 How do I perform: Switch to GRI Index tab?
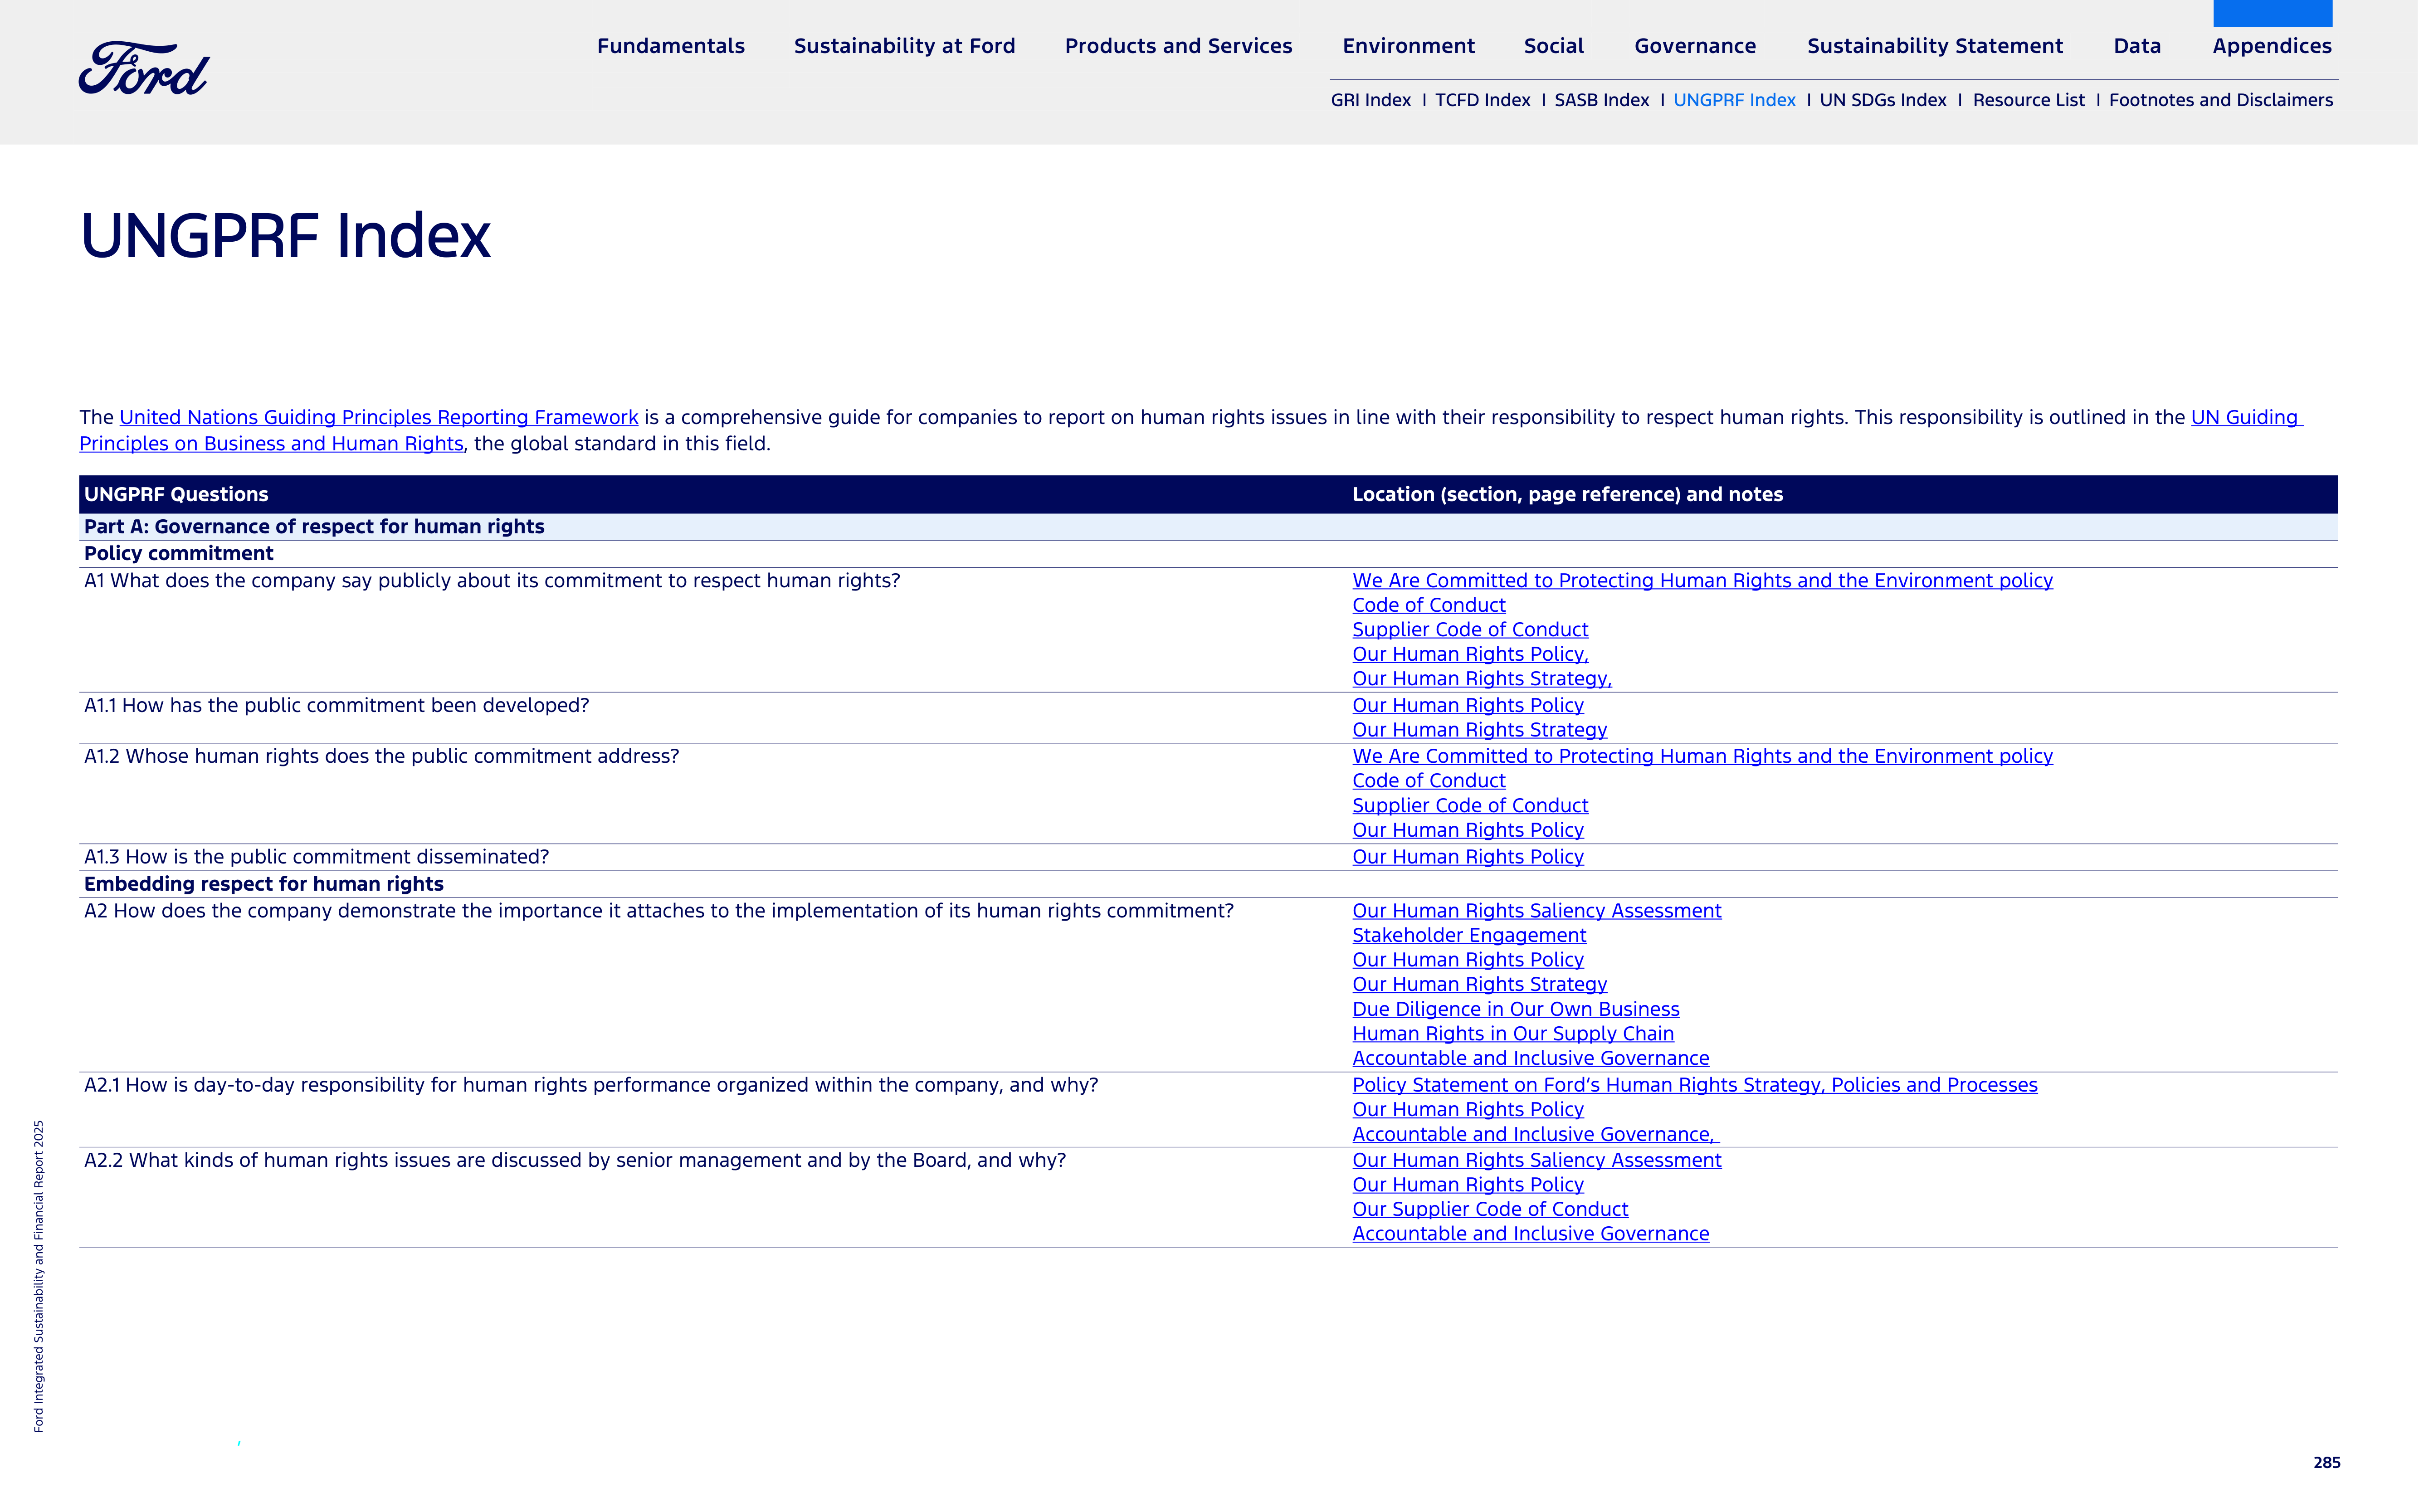point(1370,100)
